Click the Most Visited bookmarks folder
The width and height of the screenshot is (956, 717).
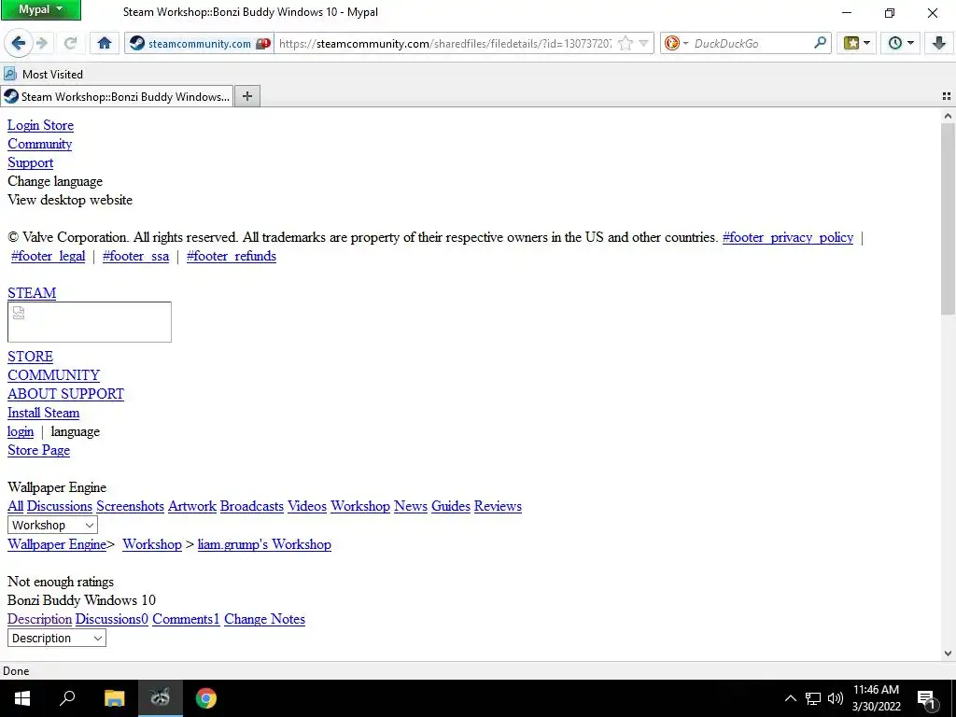(43, 75)
